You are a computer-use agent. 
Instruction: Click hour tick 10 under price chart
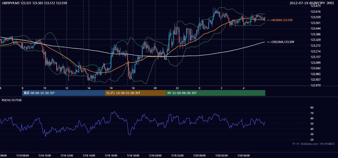click(45, 88)
